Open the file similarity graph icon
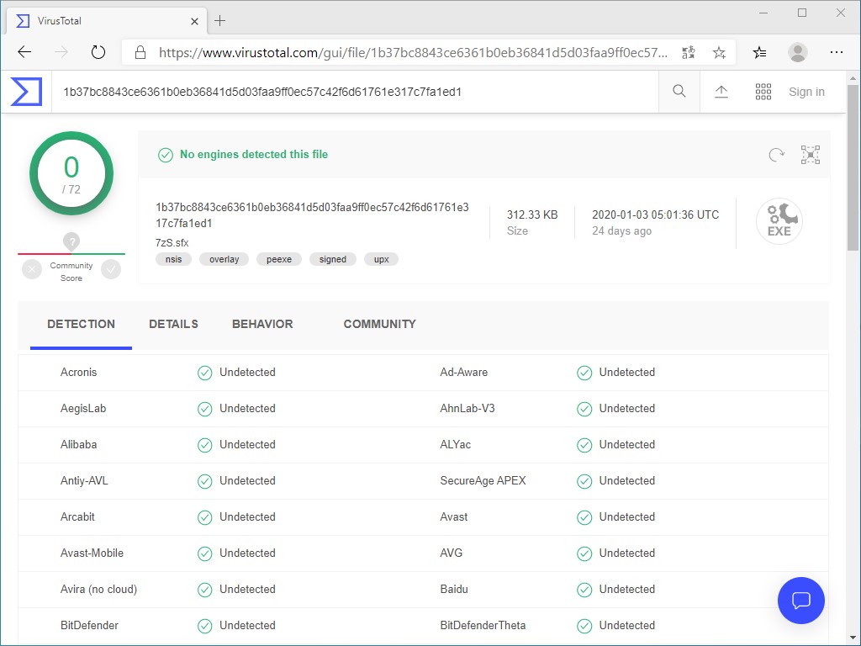This screenshot has width=861, height=646. pyautogui.click(x=810, y=155)
